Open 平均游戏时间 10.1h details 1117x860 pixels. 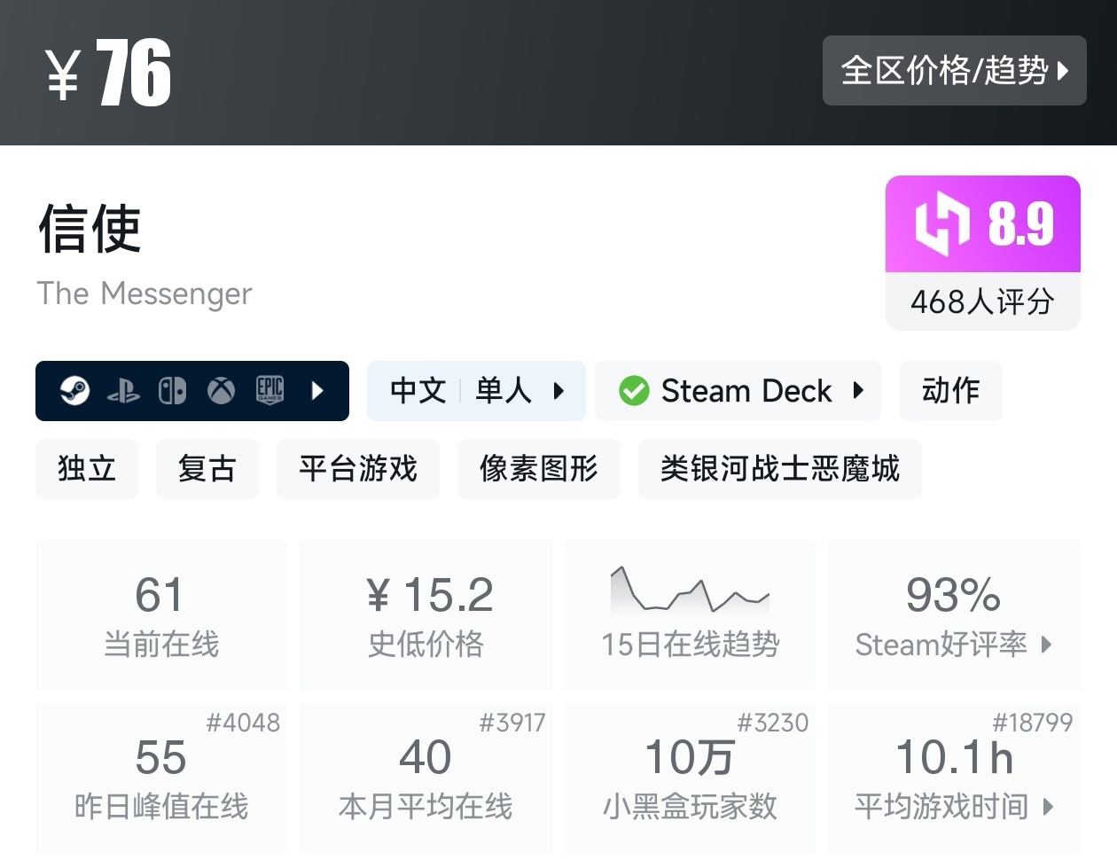click(x=954, y=778)
